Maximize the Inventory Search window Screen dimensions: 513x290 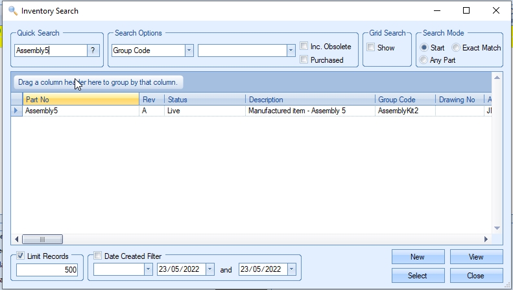pyautogui.click(x=466, y=10)
